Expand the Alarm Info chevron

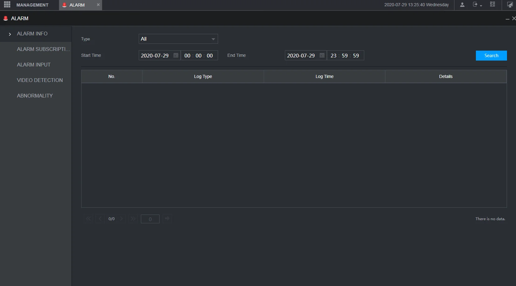pos(10,34)
